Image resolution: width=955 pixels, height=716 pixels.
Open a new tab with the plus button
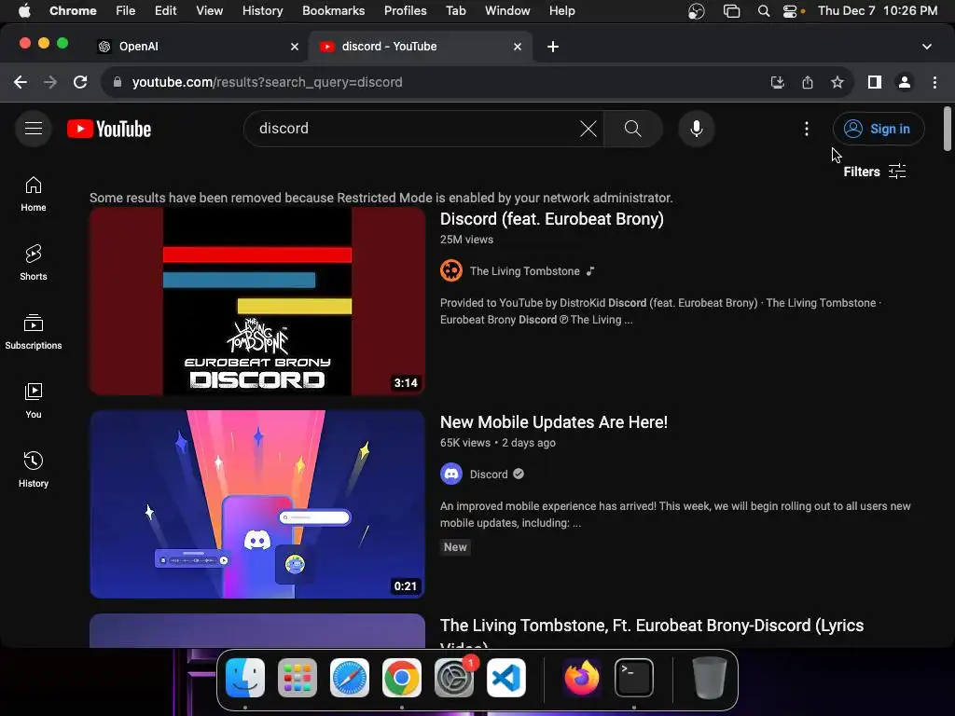pyautogui.click(x=552, y=47)
